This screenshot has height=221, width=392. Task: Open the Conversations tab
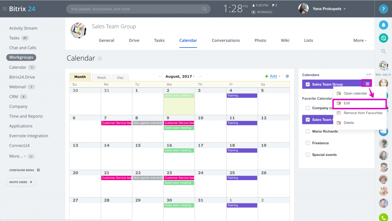(x=226, y=41)
